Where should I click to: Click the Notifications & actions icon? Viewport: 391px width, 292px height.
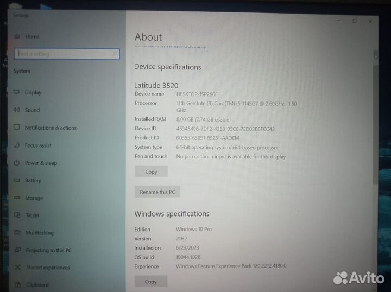(16, 128)
